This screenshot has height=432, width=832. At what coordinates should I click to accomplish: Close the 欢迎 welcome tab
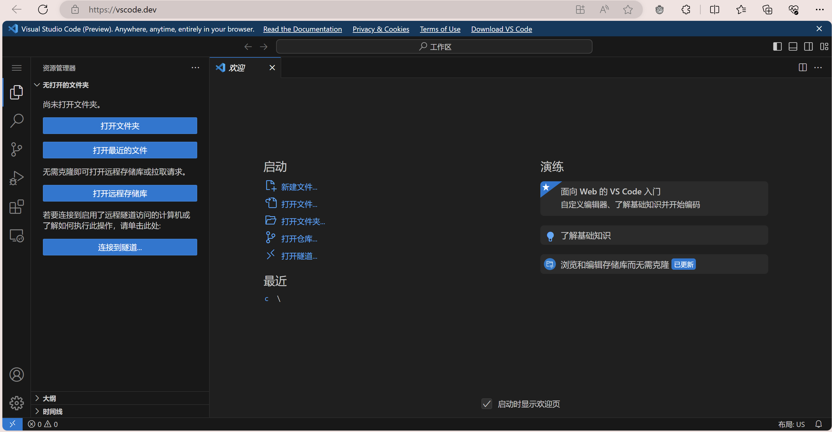point(272,68)
